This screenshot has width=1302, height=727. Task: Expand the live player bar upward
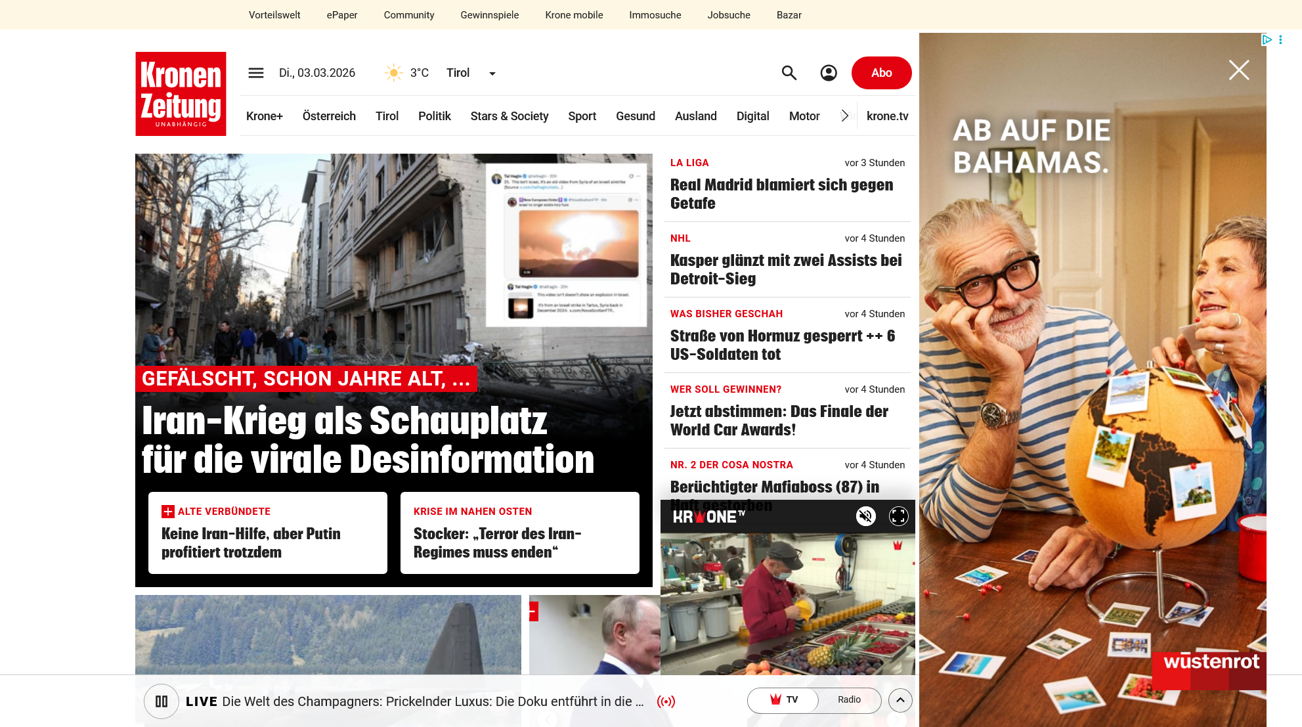coord(900,700)
